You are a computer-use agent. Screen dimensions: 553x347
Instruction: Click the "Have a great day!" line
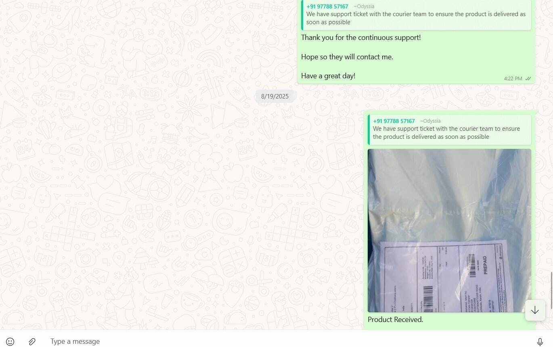pos(328,76)
